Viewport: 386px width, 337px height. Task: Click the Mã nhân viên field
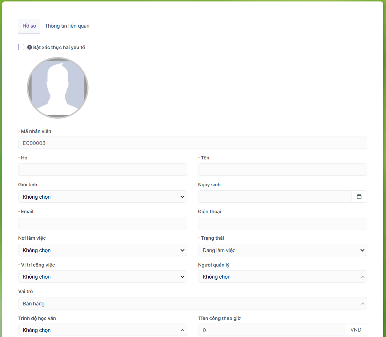(192, 143)
